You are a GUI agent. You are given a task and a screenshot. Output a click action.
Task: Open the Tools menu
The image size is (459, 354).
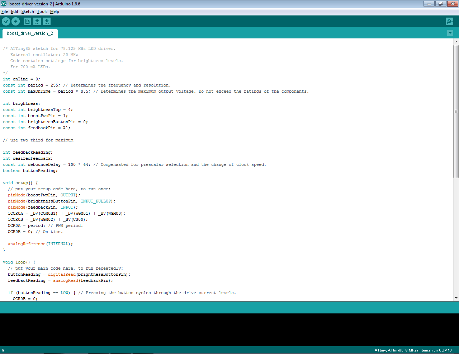tap(42, 11)
